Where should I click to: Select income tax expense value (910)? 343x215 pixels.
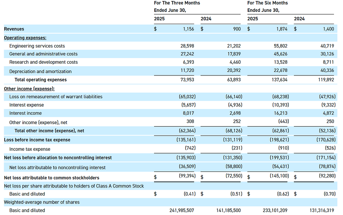(283, 148)
